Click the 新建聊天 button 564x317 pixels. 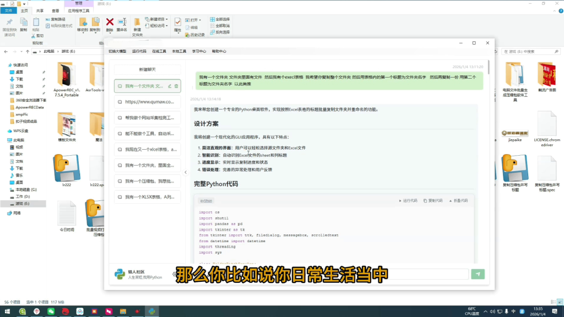147,69
